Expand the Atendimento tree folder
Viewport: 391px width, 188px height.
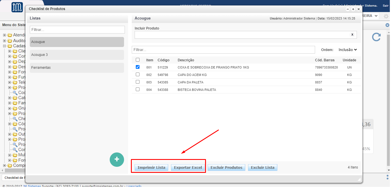[5, 35]
